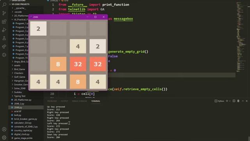
Task: Maximize the panel with chevron-up icon
Action: pyautogui.click(x=243, y=101)
